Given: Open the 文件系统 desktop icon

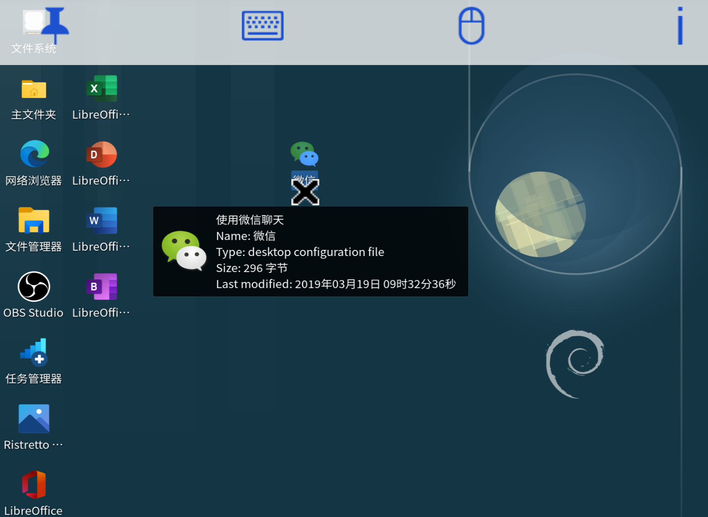Looking at the screenshot, I should [34, 22].
